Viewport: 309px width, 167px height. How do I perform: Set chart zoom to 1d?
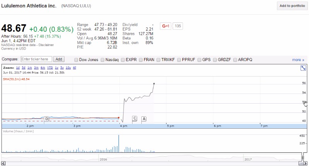tap(18, 68)
